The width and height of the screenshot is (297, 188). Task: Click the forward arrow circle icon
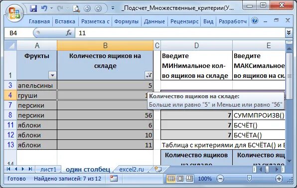click(98, 8)
